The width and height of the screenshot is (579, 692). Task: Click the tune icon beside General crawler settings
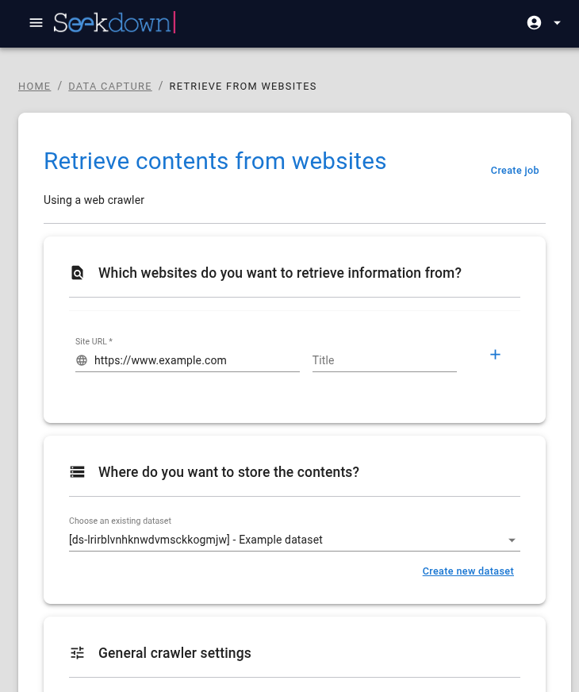tap(77, 653)
